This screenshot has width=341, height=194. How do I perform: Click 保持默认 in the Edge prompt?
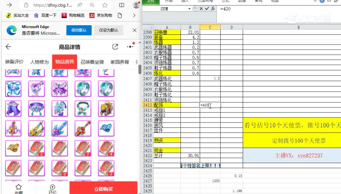[x=79, y=30]
